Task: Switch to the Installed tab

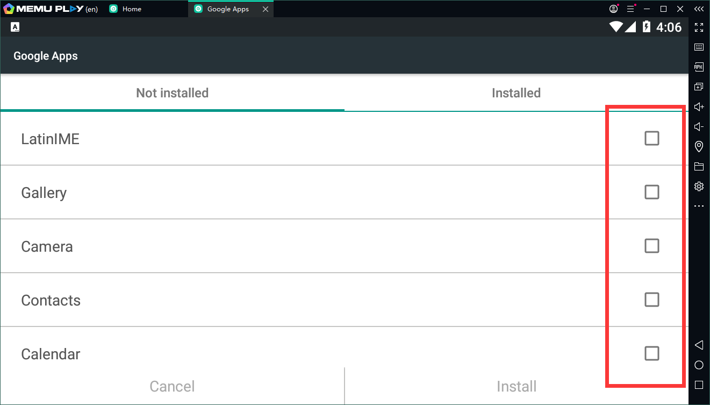Action: pyautogui.click(x=516, y=93)
